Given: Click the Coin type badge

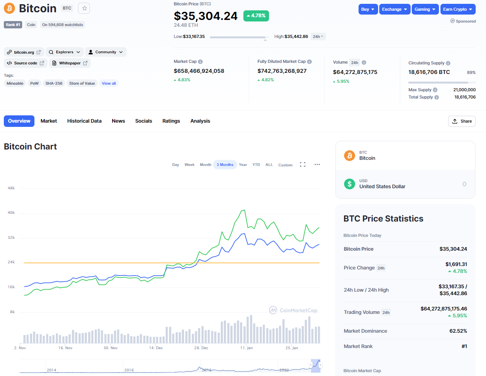Looking at the screenshot, I should click(31, 25).
